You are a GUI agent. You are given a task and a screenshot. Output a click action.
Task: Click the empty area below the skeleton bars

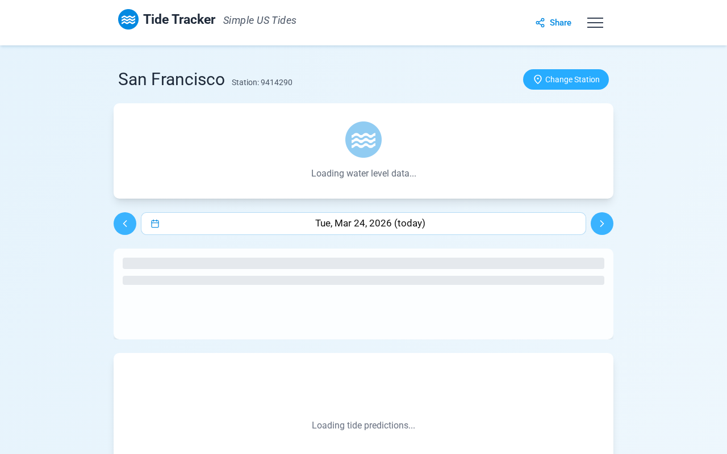pyautogui.click(x=363, y=313)
